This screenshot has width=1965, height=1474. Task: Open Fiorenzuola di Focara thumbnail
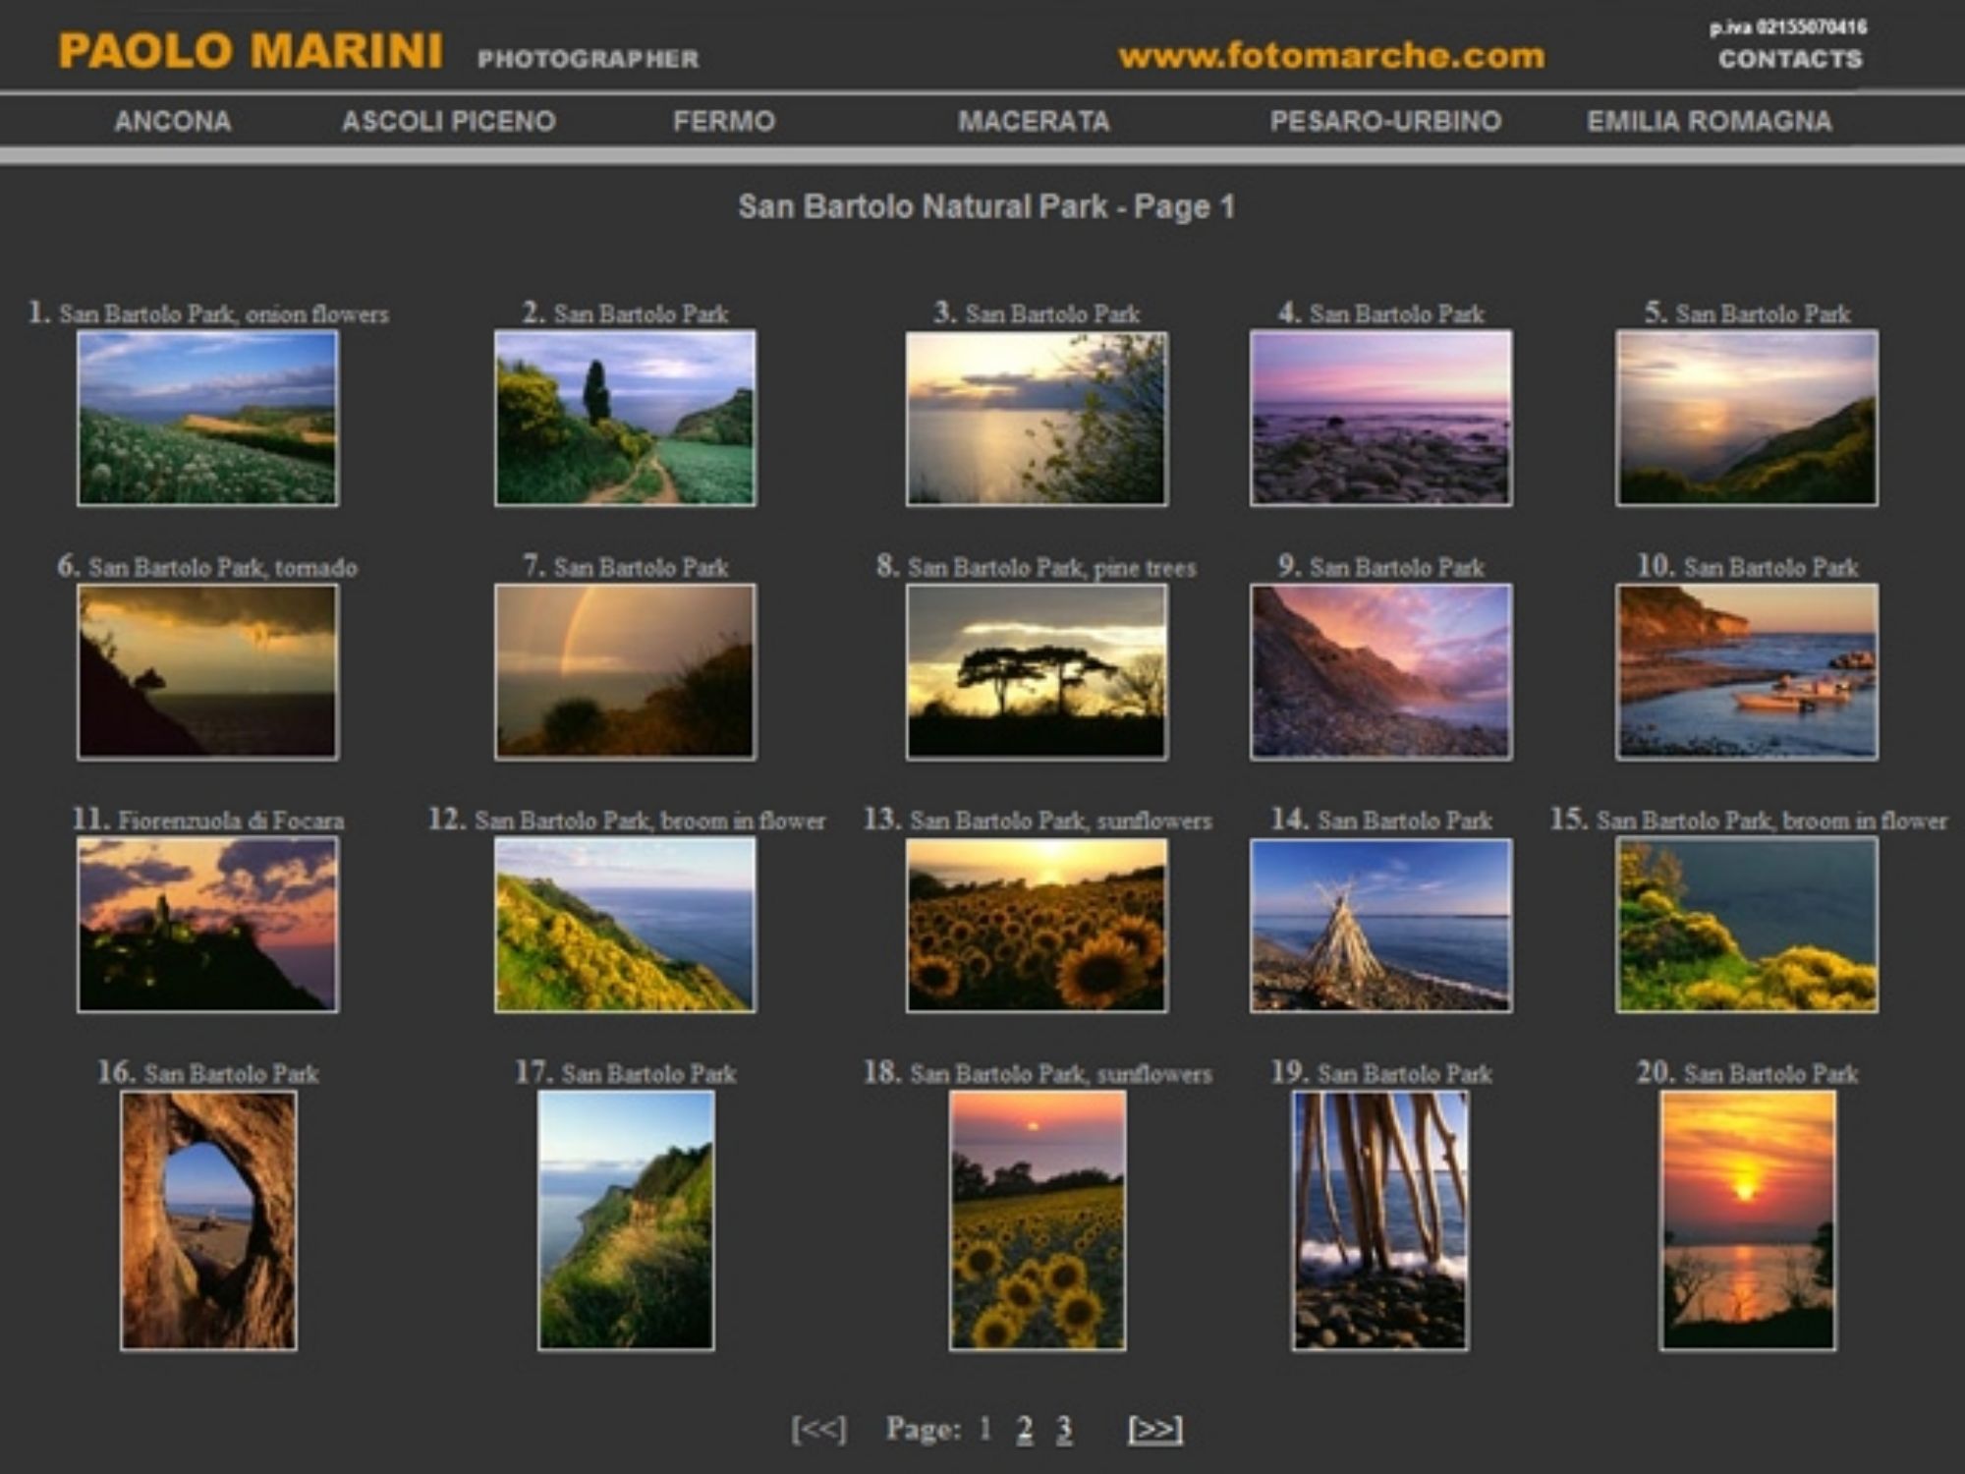(x=207, y=925)
